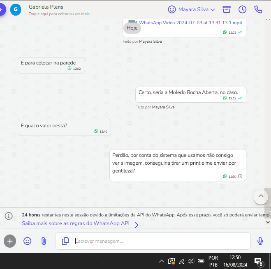The image size is (271, 269).
Task: Open quick replies copy icon in message box
Action: pos(65,241)
